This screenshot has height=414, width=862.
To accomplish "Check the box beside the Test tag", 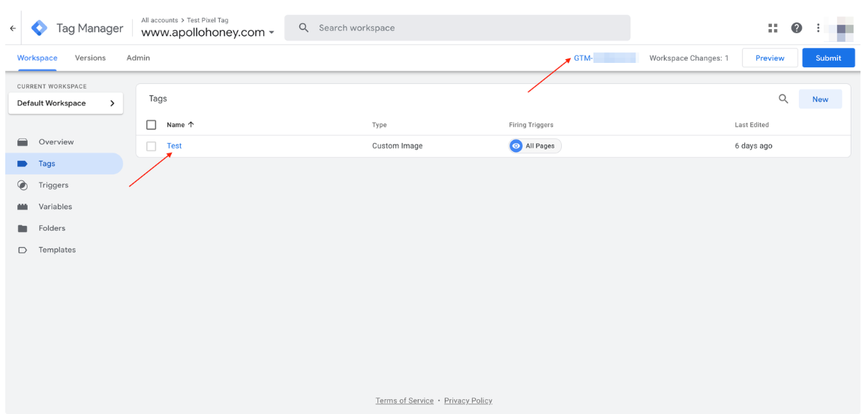I will 151,146.
